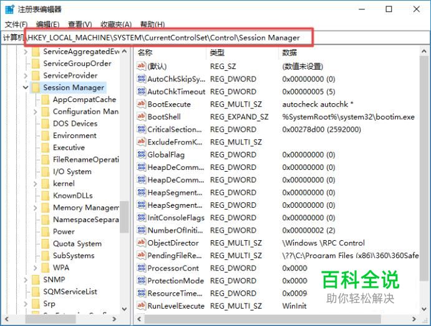Image resolution: width=431 pixels, height=326 pixels.
Task: Expand the ServiceProvider tree node
Action: pos(26,75)
